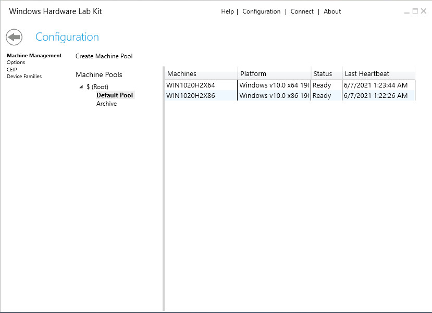The image size is (432, 313).
Task: Open the Connect menu
Action: [302, 11]
